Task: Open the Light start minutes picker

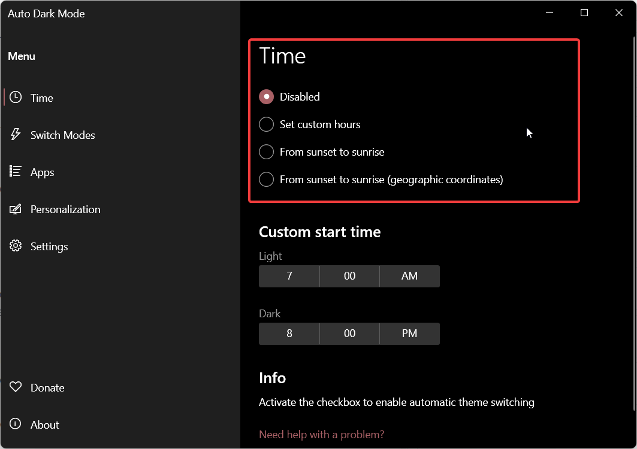Action: pyautogui.click(x=349, y=276)
